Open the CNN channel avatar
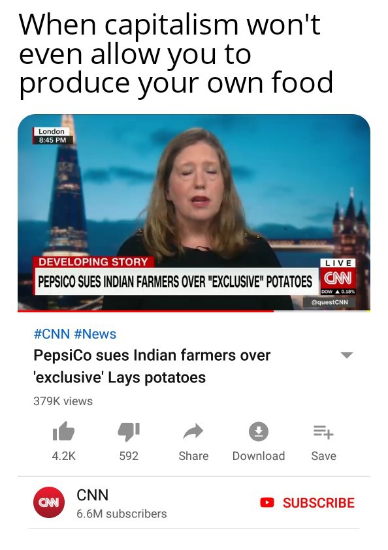This screenshot has height=550, width=388. pos(49,502)
